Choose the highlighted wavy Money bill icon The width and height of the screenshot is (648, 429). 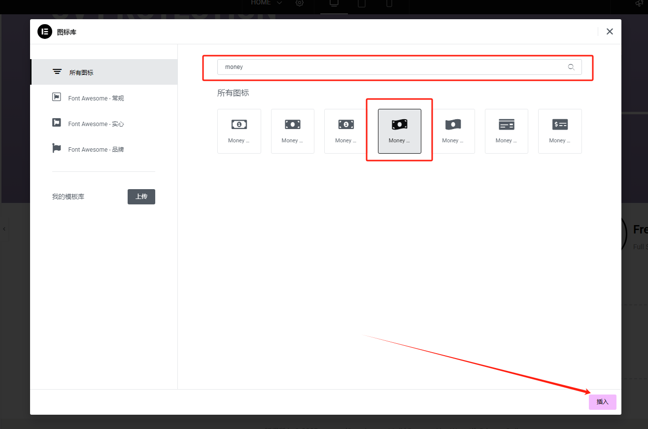click(x=399, y=131)
